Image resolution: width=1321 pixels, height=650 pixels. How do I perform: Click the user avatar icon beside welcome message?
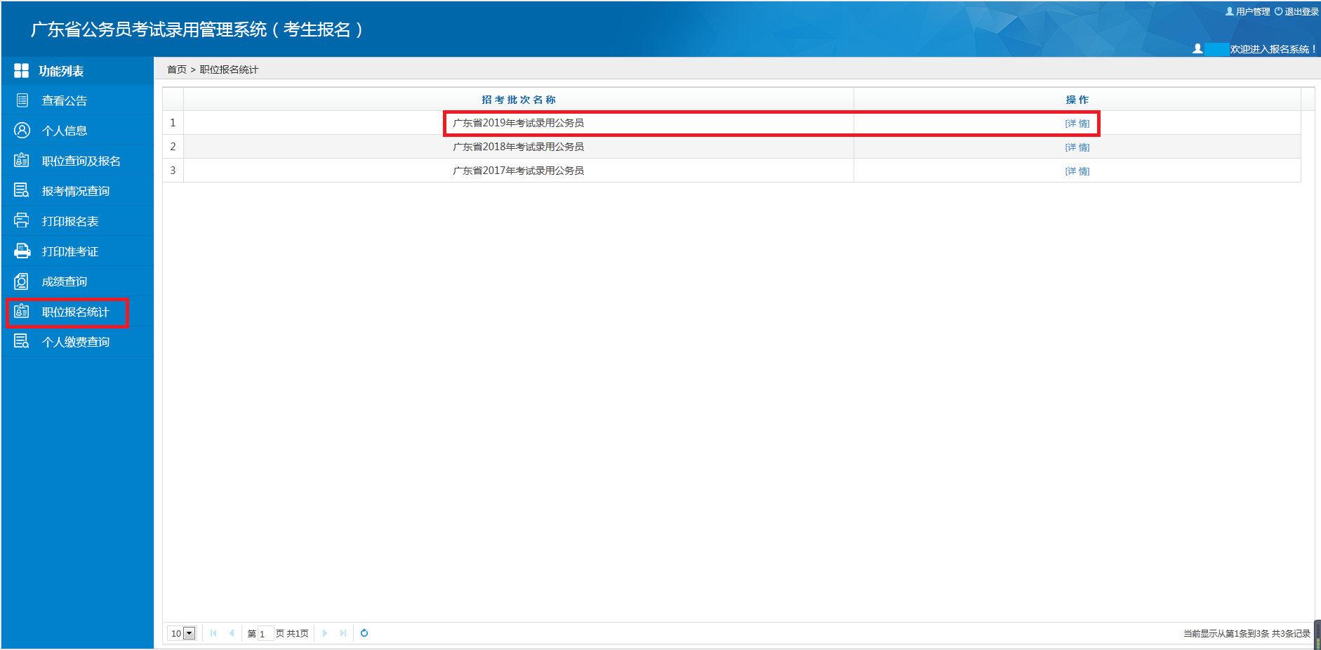coord(1197,48)
